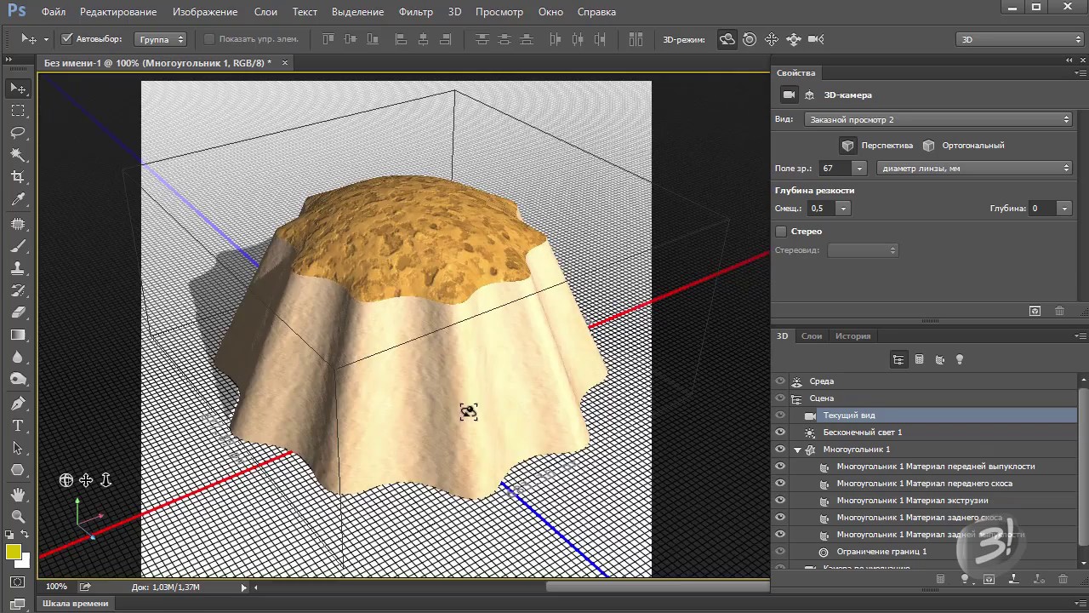
Task: Select the Lasso tool
Action: pyautogui.click(x=18, y=133)
